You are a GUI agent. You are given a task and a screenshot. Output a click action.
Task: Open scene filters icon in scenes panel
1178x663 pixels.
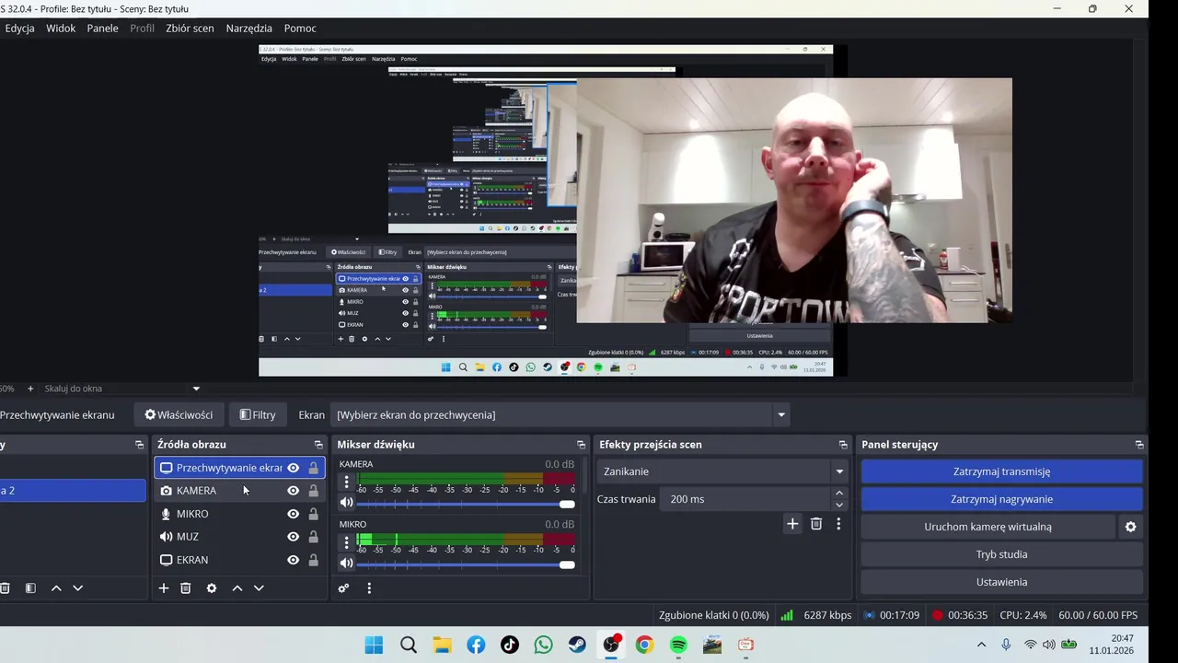(x=30, y=588)
